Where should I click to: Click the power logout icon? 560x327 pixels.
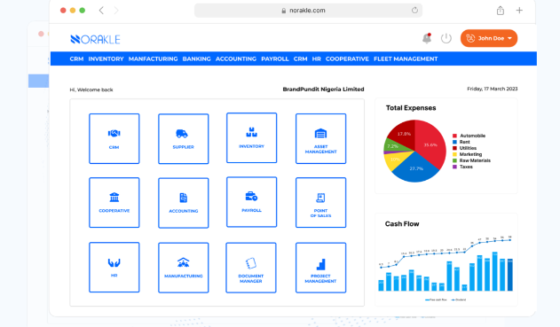pyautogui.click(x=446, y=38)
